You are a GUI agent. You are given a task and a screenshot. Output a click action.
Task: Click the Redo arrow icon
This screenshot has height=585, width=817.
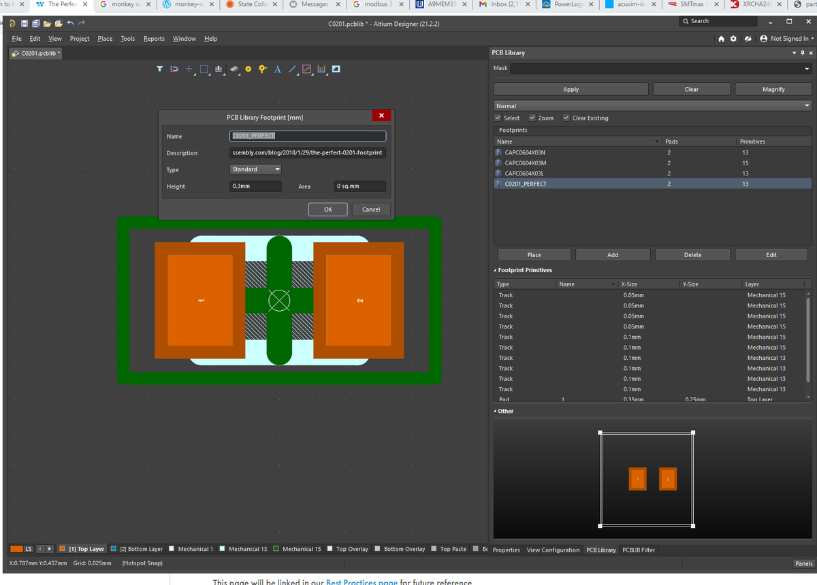click(82, 24)
